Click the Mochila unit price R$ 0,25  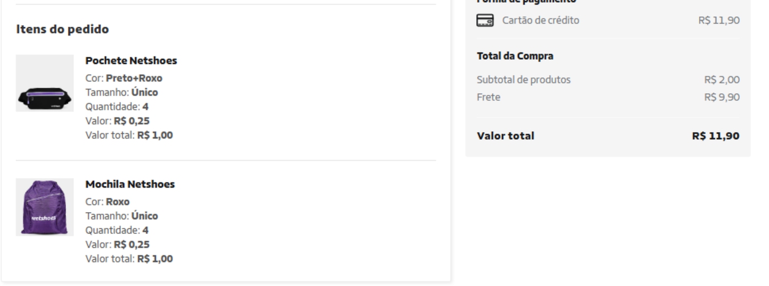tap(132, 245)
